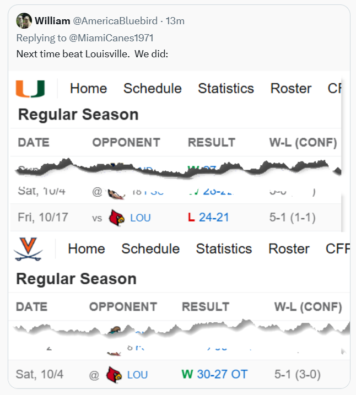
Task: Open Schedule tab in Miami navigation
Action: 152,89
